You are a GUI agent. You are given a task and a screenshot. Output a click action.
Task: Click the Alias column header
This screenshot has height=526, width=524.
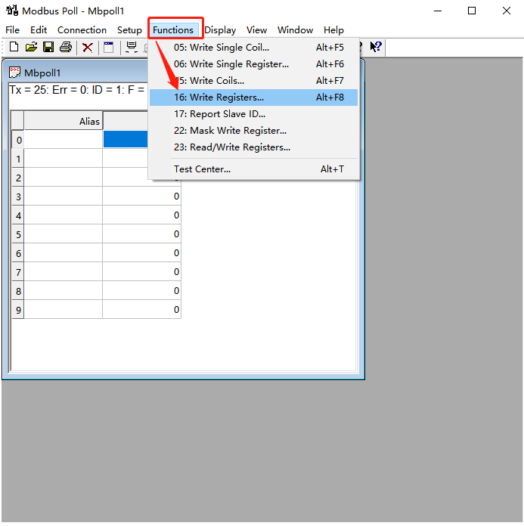tap(64, 121)
